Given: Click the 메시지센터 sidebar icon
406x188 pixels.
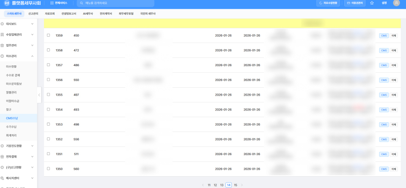Looking at the screenshot, I should pyautogui.click(x=3, y=178).
